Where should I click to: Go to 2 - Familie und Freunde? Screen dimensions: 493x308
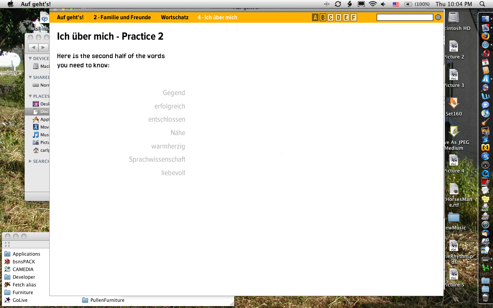point(122,17)
